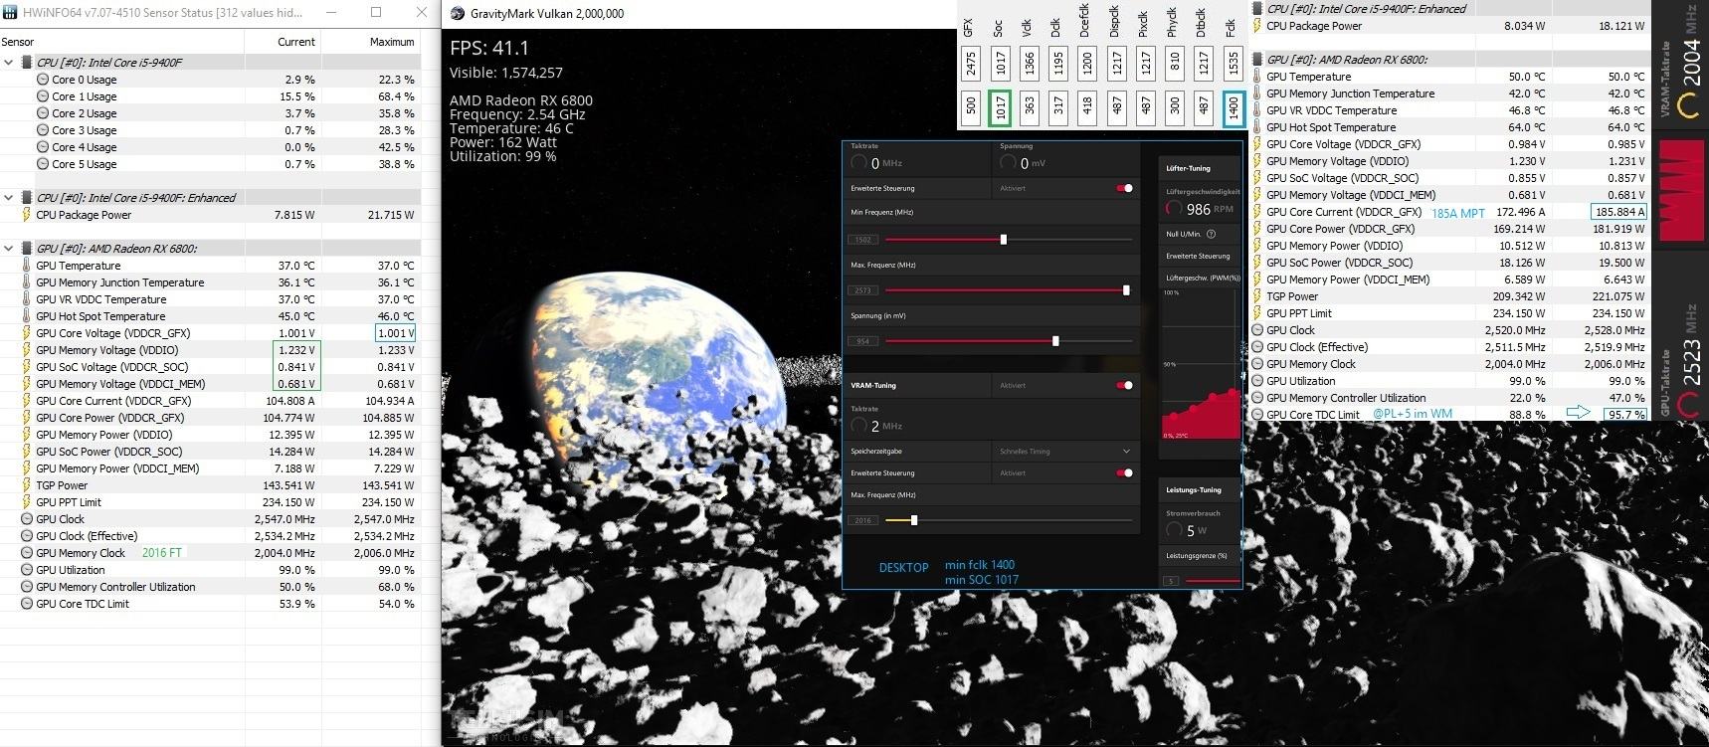Click the Leistungs-Tuning section header
The width and height of the screenshot is (1709, 747).
(1193, 490)
